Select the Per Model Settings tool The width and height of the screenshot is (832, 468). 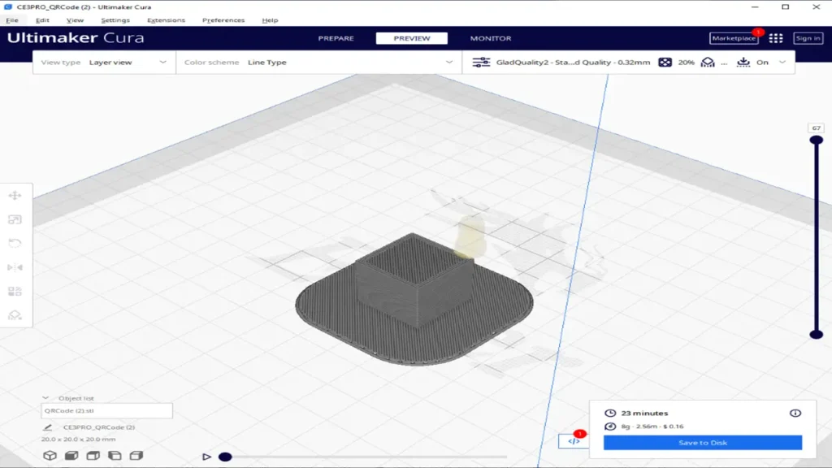coord(15,292)
